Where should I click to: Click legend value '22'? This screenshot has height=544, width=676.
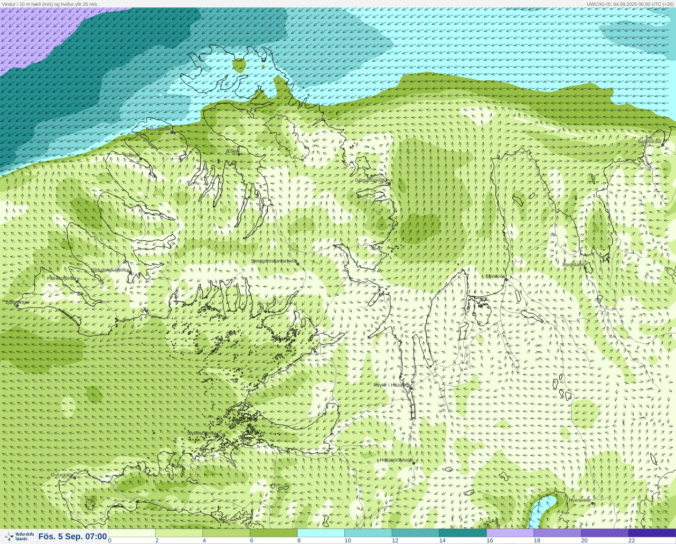click(x=632, y=541)
